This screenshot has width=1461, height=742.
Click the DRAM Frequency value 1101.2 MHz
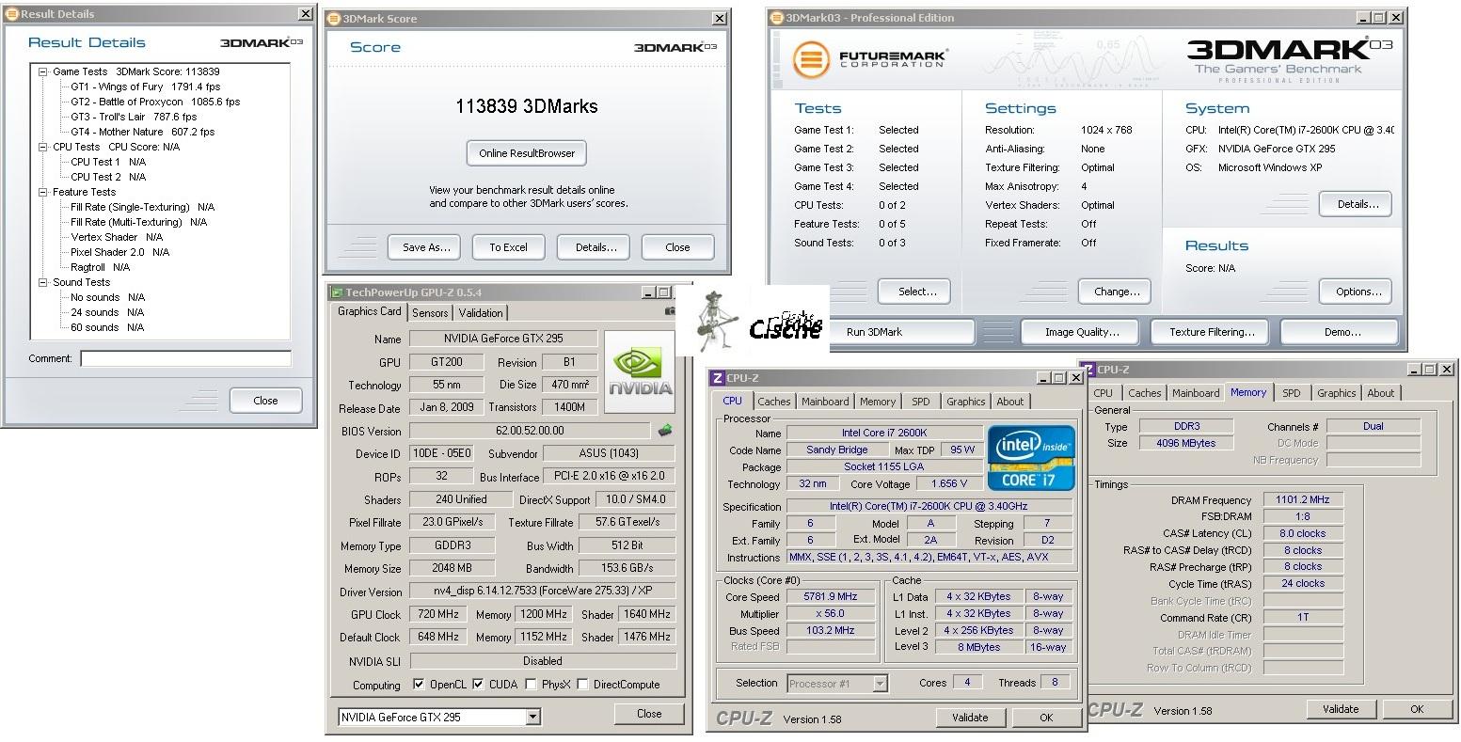[1303, 500]
